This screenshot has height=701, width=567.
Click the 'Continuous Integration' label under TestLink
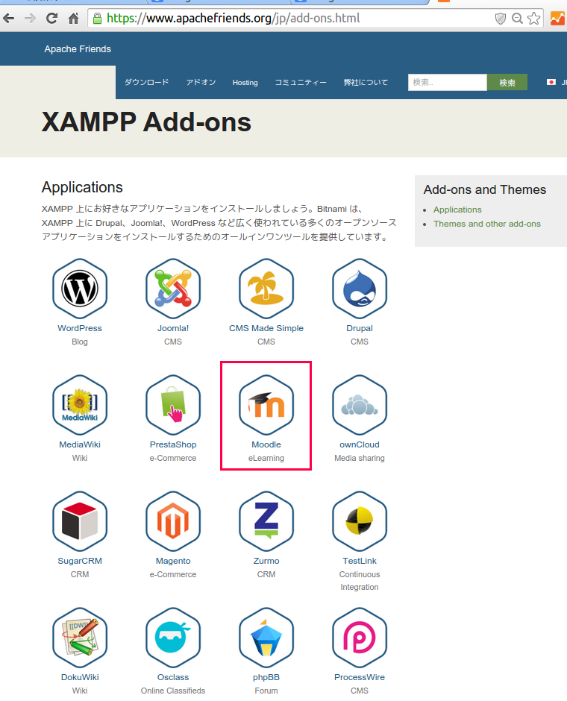(x=360, y=580)
